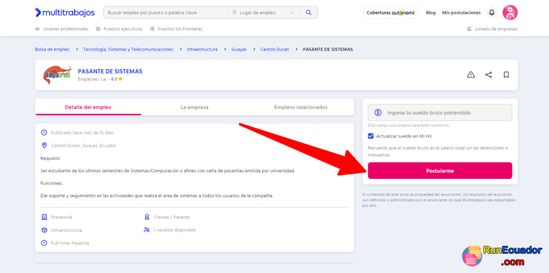Go to Mis postulaciones
Viewport: 549px width, 273px height.
pyautogui.click(x=462, y=13)
